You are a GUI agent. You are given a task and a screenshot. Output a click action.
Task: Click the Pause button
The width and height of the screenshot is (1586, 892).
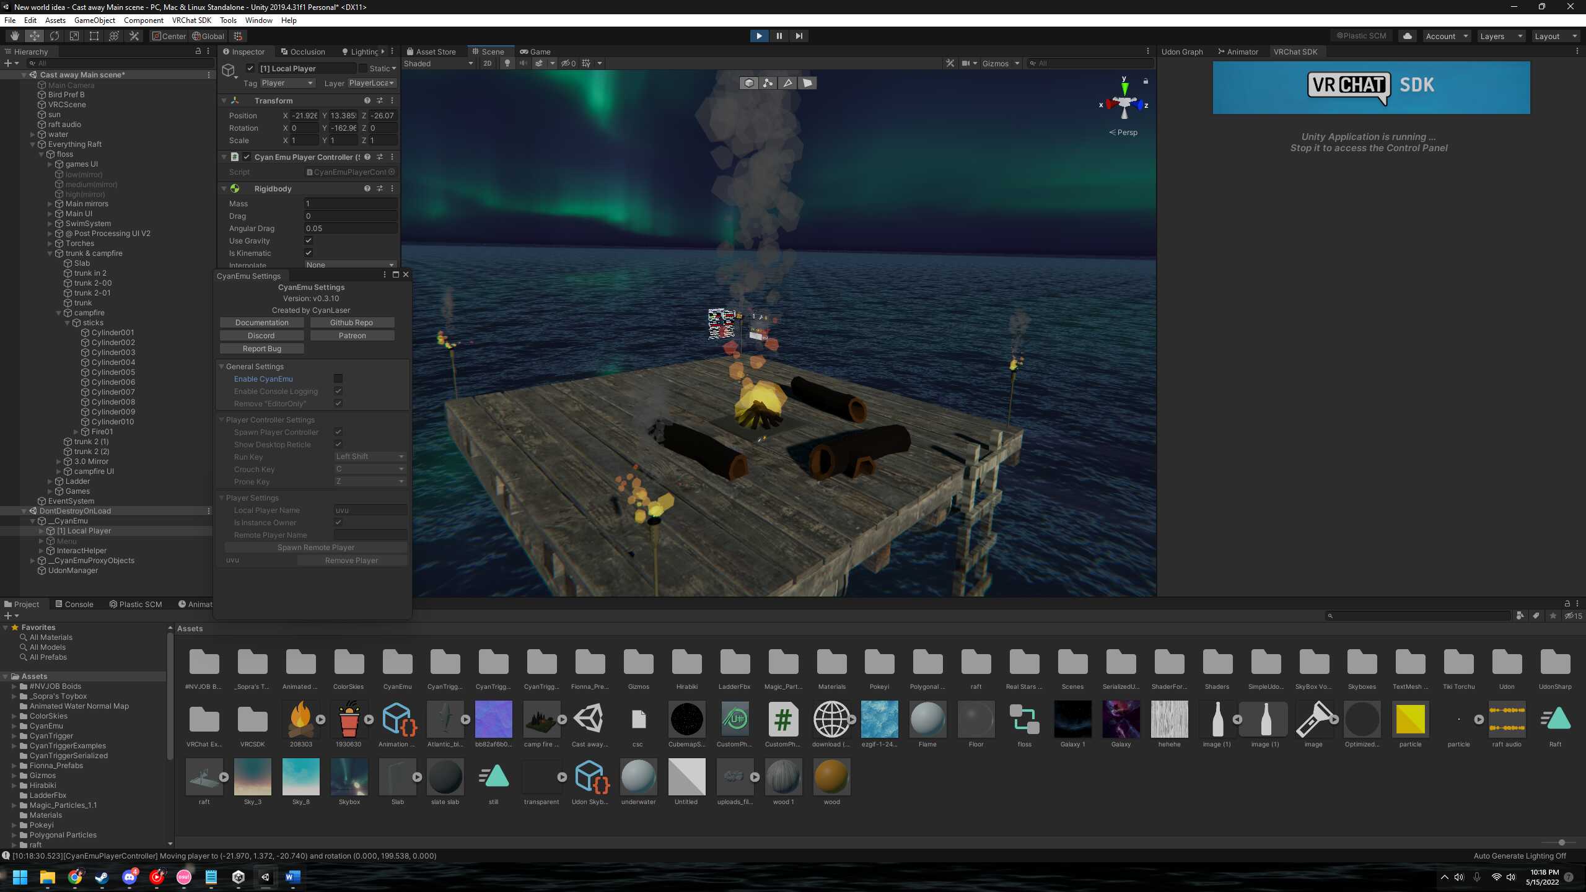(x=779, y=36)
